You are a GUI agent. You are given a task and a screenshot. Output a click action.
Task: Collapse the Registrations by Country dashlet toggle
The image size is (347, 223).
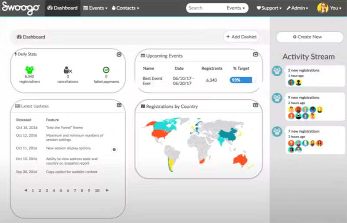(255, 105)
